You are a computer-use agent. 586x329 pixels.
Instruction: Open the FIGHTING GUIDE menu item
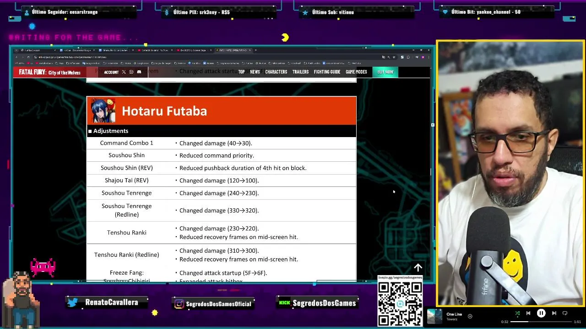coord(327,72)
